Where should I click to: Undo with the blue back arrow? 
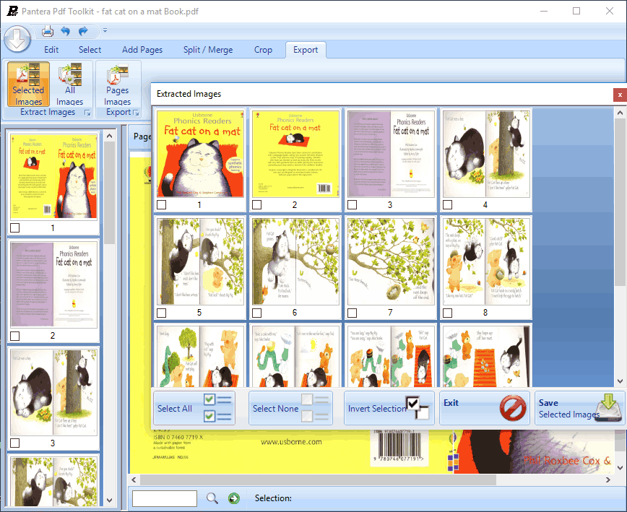(x=65, y=31)
